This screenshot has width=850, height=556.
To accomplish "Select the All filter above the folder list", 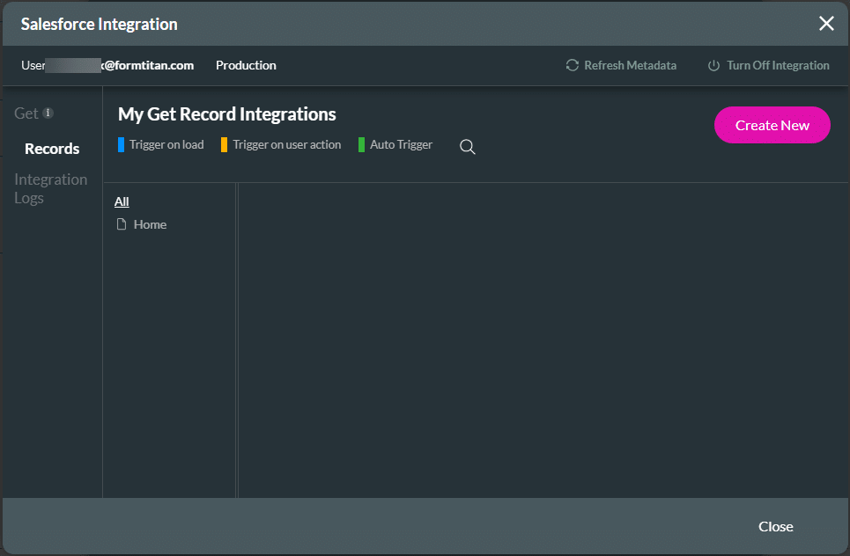I will [121, 201].
